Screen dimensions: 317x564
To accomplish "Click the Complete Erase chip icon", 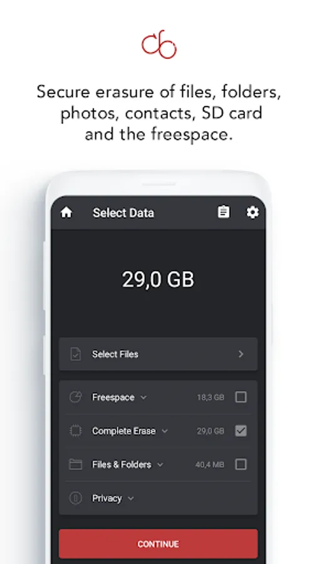I will (75, 431).
